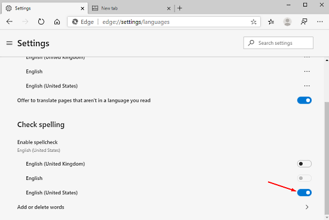Click the Search settings field
Image resolution: width=329 pixels, height=220 pixels.
point(278,43)
